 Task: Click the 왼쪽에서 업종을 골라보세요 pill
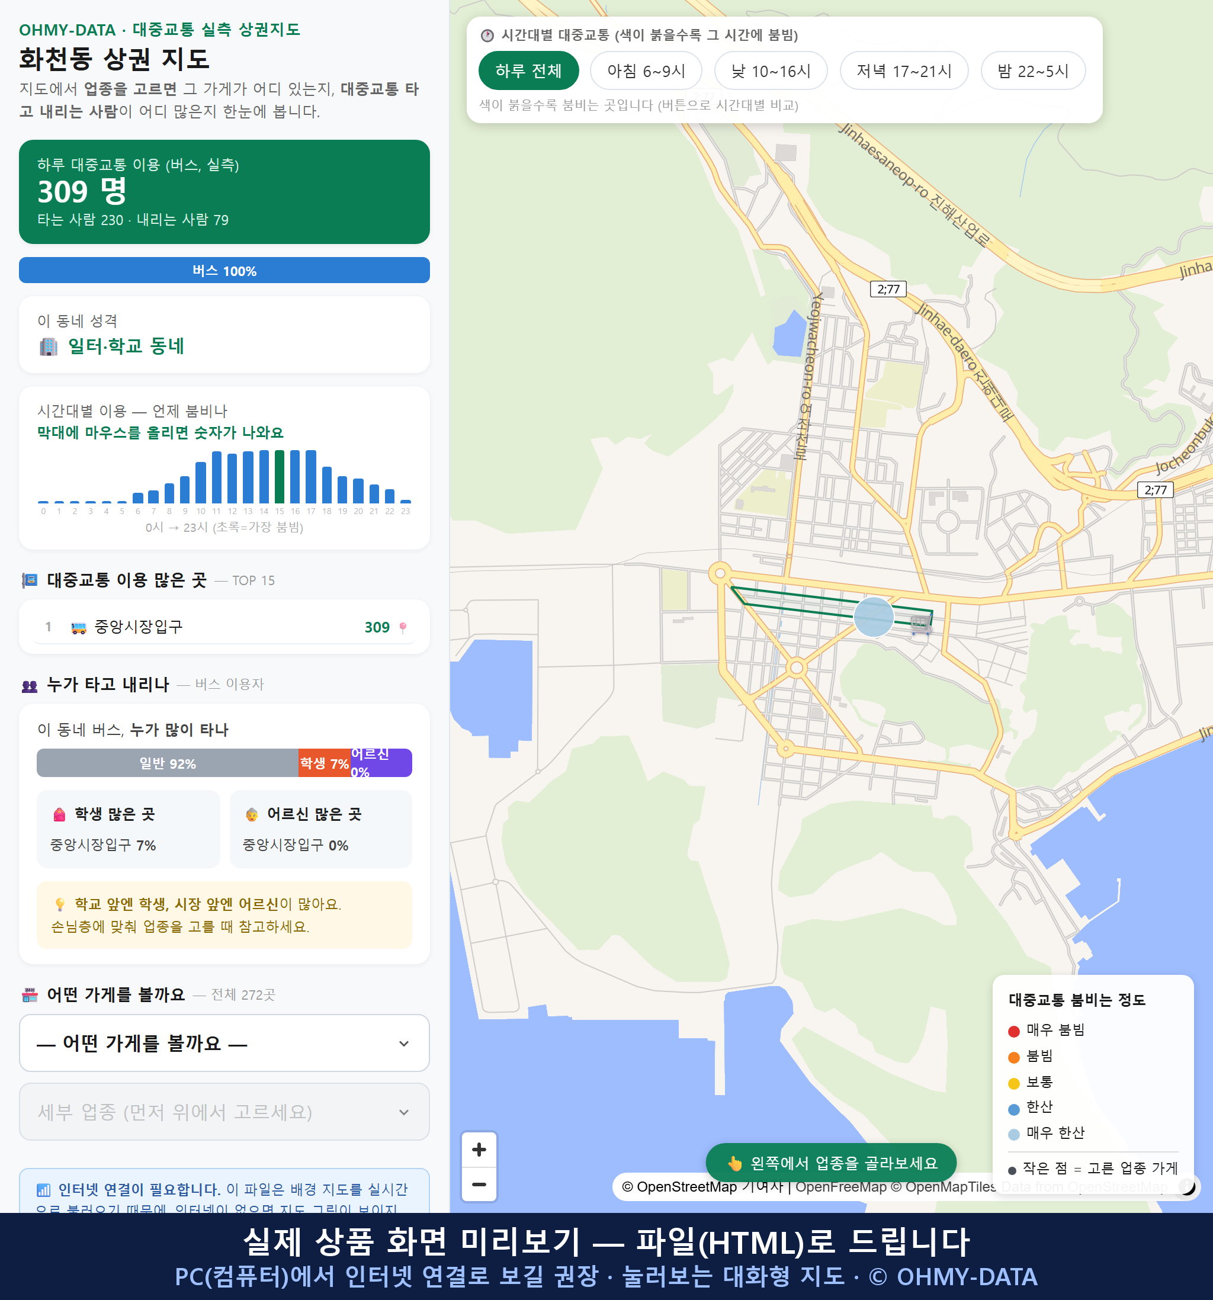pos(831,1163)
